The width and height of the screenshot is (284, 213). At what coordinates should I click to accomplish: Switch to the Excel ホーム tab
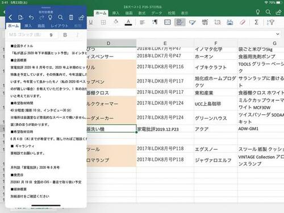(101, 13)
